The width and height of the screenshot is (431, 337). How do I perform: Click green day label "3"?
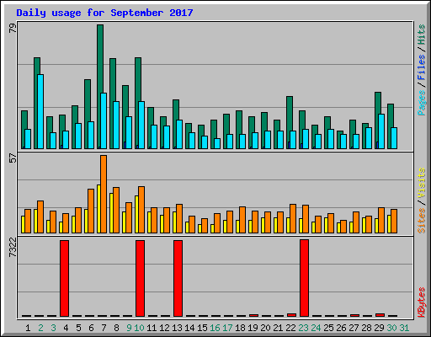click(x=53, y=328)
